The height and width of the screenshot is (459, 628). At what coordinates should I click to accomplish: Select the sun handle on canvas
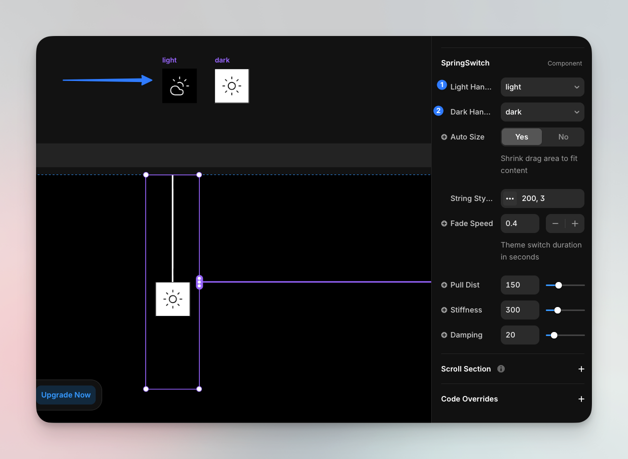coord(173,299)
